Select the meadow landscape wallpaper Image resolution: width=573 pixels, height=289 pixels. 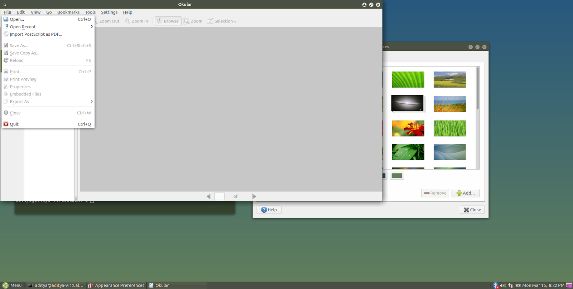pos(450,79)
